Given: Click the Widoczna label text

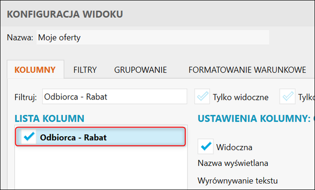Looking at the screenshot, I should [x=234, y=147].
